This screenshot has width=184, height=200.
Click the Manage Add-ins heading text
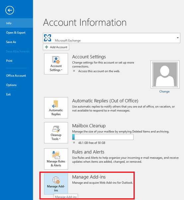pos(89,177)
